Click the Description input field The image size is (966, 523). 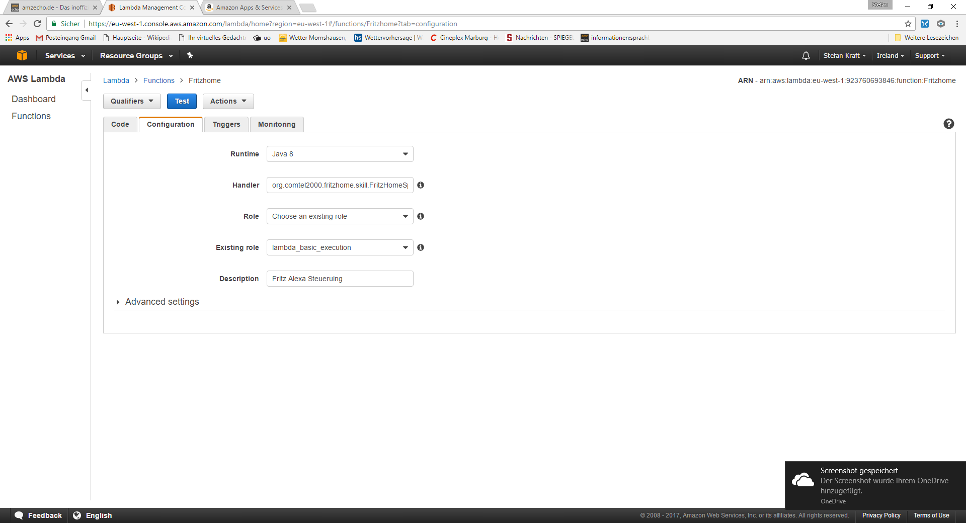tap(340, 279)
